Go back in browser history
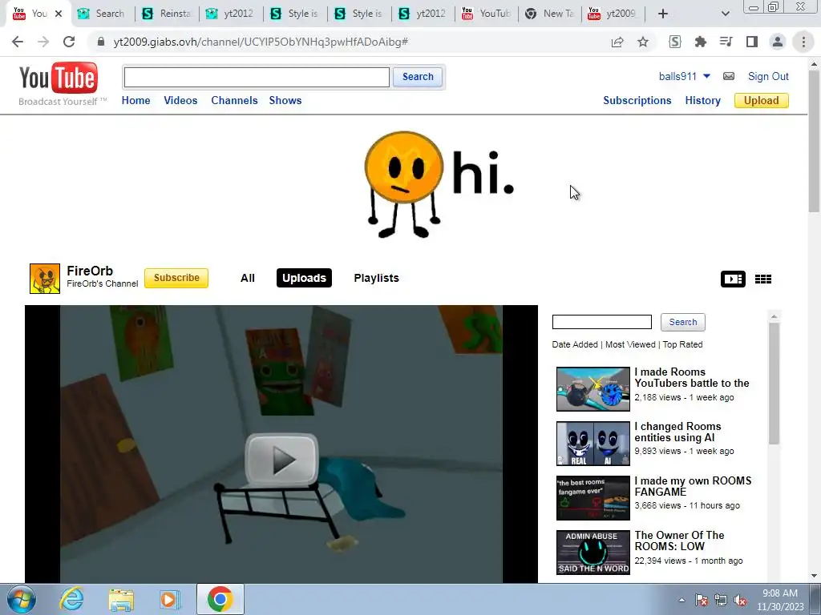The width and height of the screenshot is (821, 615). pyautogui.click(x=18, y=42)
